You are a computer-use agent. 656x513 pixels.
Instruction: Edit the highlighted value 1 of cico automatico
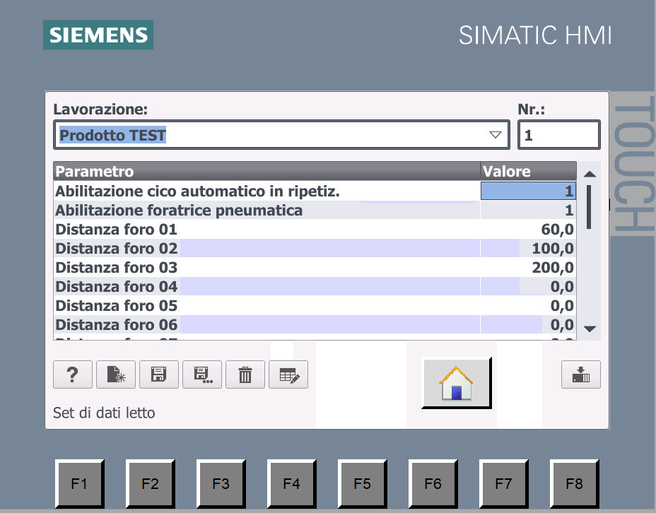(528, 191)
